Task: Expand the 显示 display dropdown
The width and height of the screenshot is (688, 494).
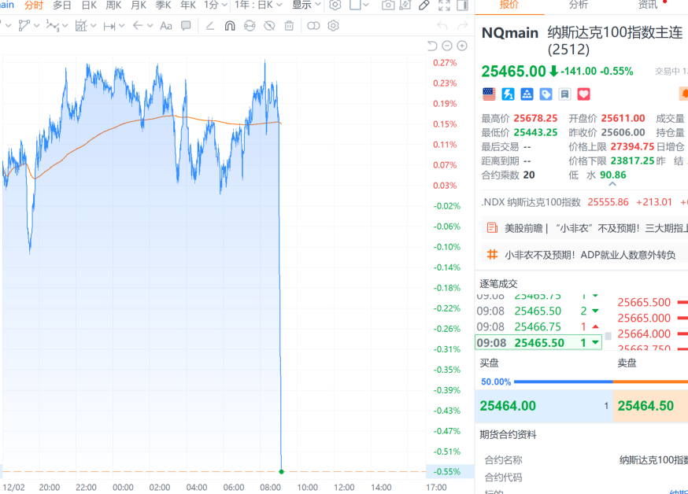Action: tap(306, 6)
